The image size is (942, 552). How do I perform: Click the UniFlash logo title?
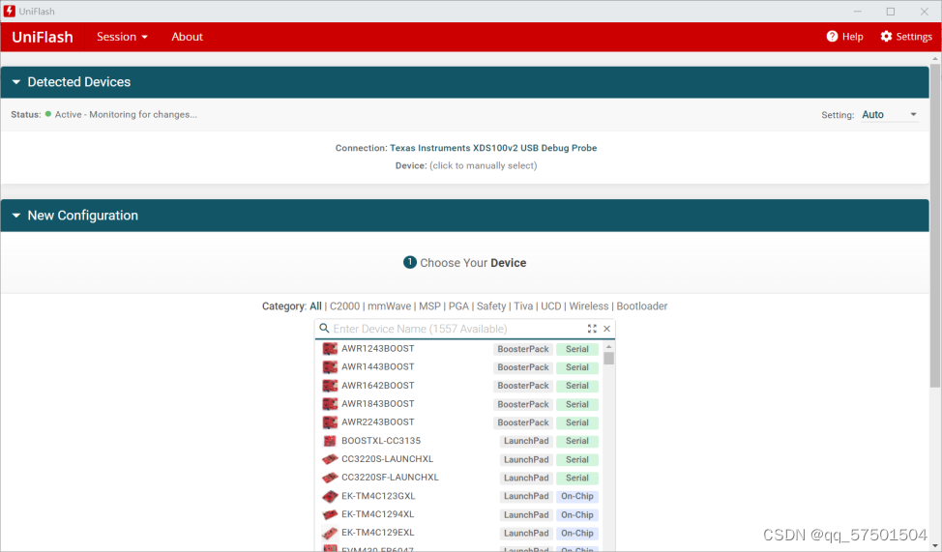click(x=42, y=37)
